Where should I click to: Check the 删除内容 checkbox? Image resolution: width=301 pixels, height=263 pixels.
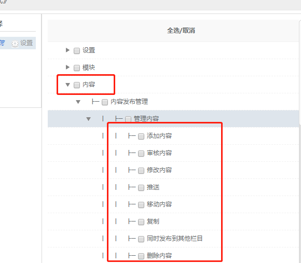[141, 256]
